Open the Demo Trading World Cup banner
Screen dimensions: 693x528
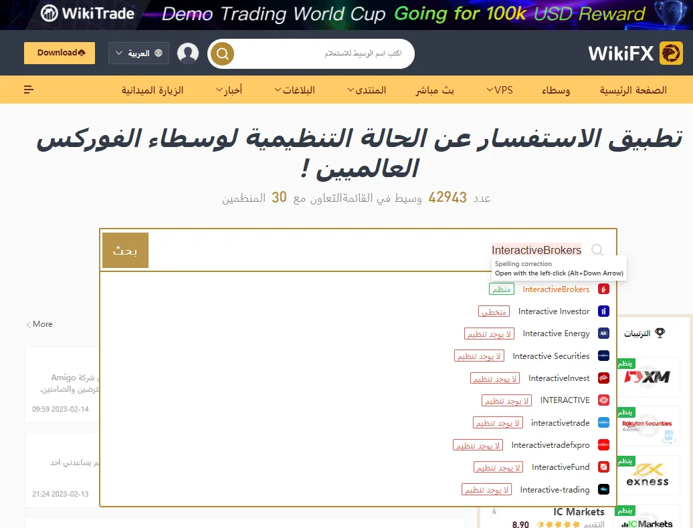[346, 15]
